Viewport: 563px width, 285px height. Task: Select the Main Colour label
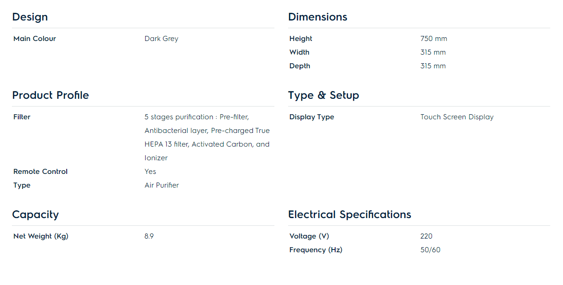click(35, 39)
